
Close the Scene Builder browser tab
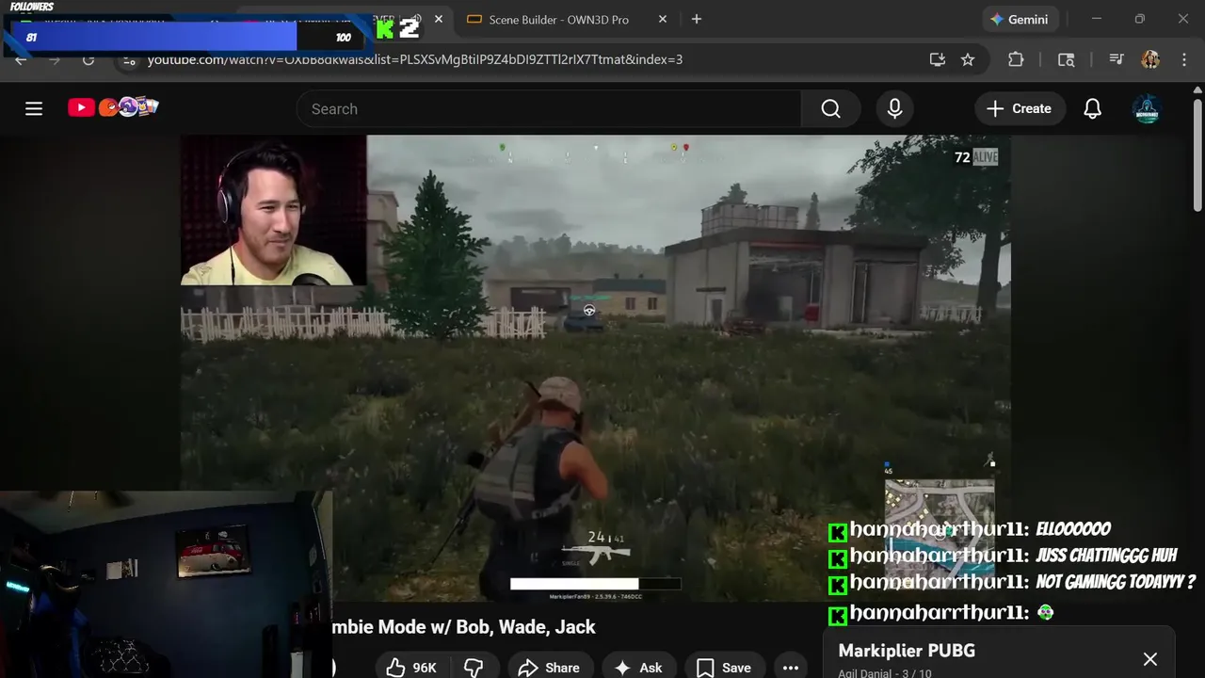pos(663,19)
